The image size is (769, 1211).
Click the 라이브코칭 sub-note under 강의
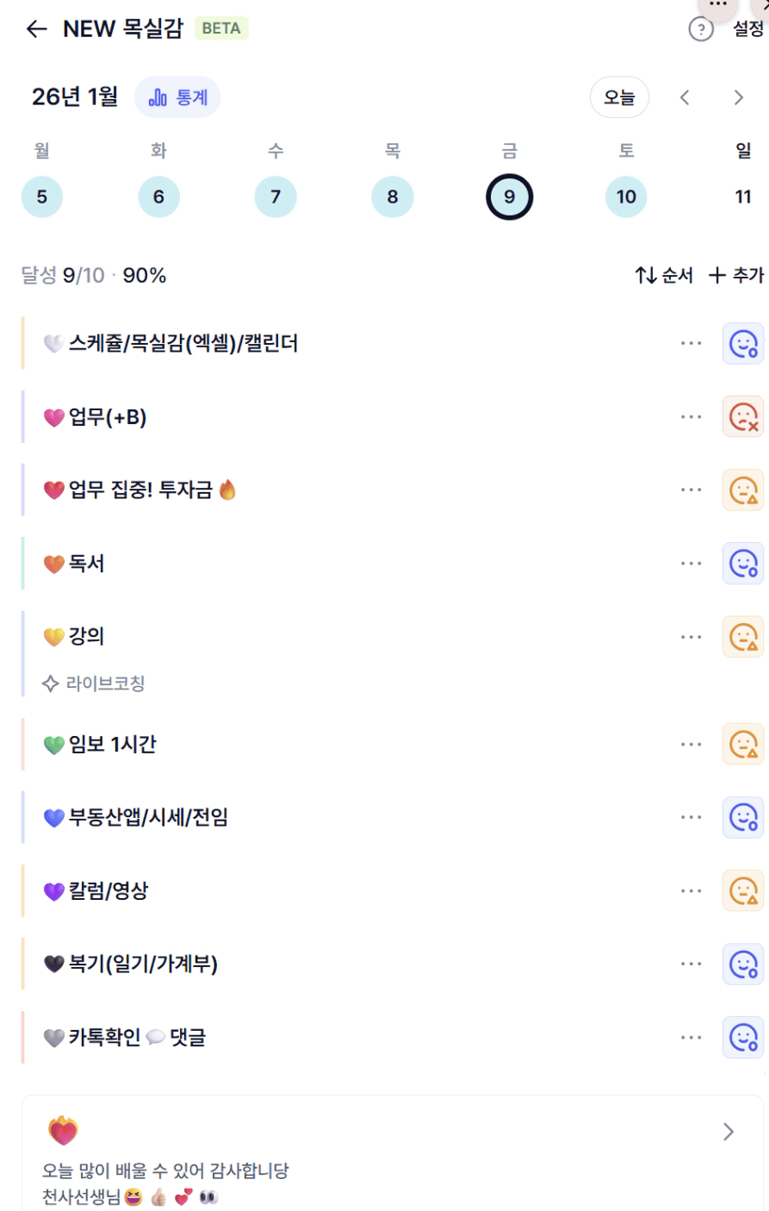pyautogui.click(x=95, y=684)
